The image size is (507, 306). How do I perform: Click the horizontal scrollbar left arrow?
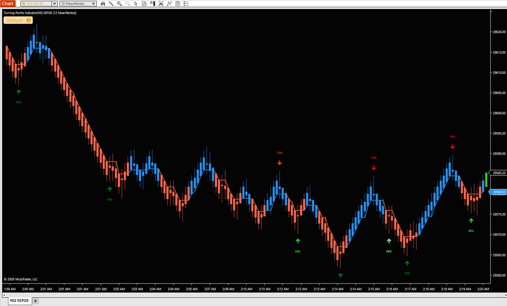tap(4, 295)
